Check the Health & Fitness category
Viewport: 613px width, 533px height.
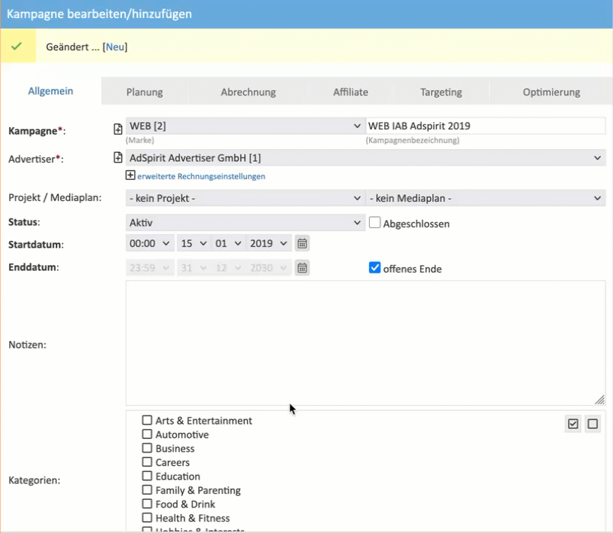[x=147, y=517]
